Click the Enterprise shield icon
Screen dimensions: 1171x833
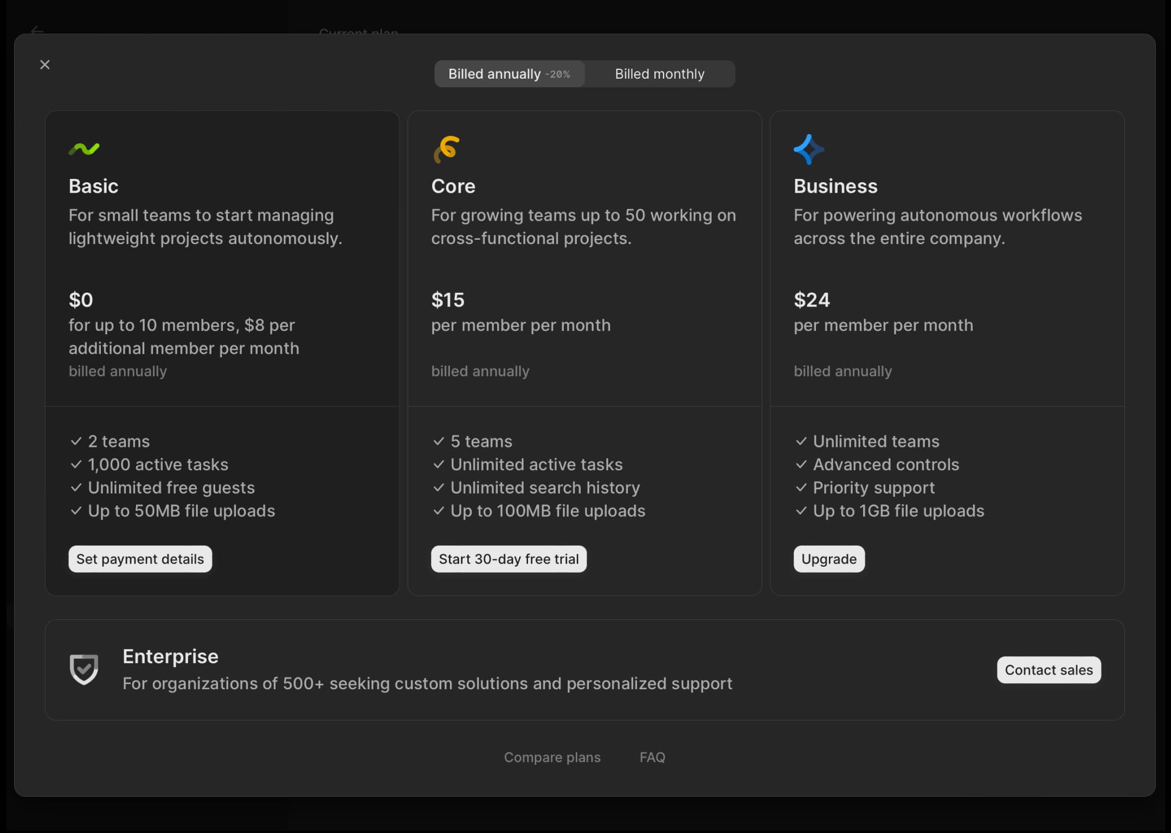pos(84,669)
